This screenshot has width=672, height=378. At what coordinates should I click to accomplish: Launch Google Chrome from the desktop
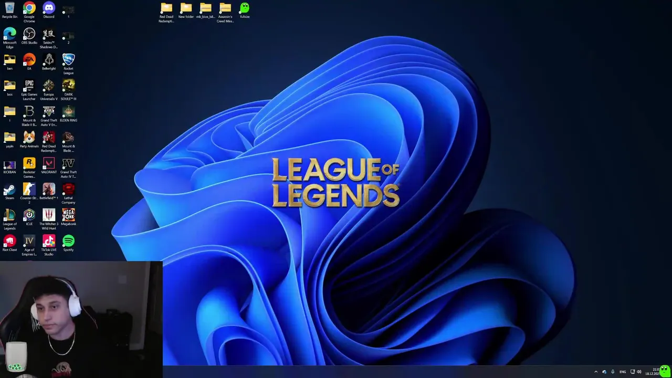click(x=29, y=12)
